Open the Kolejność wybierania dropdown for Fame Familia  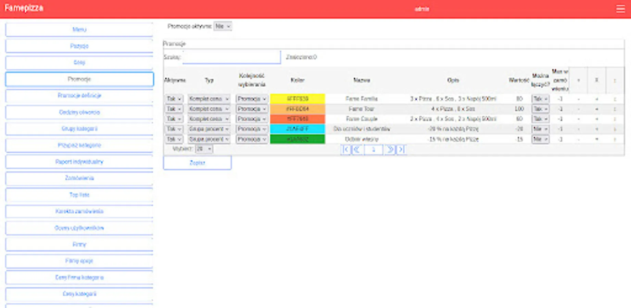click(x=252, y=99)
